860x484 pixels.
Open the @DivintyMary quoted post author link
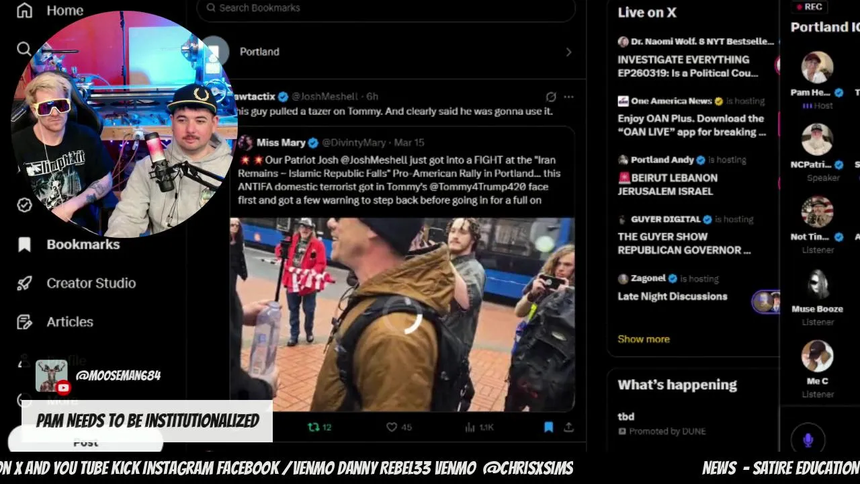(353, 143)
